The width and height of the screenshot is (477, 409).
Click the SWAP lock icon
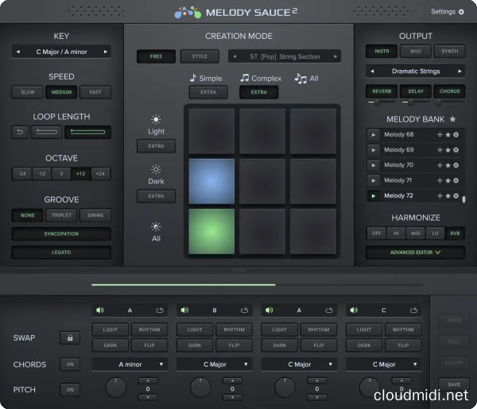(70, 338)
